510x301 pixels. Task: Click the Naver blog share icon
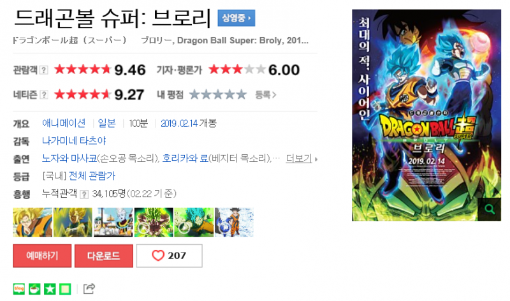[x=19, y=289]
